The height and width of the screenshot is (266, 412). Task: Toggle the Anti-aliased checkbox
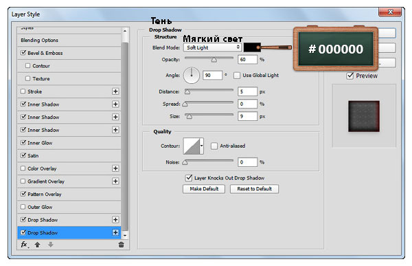coord(214,146)
